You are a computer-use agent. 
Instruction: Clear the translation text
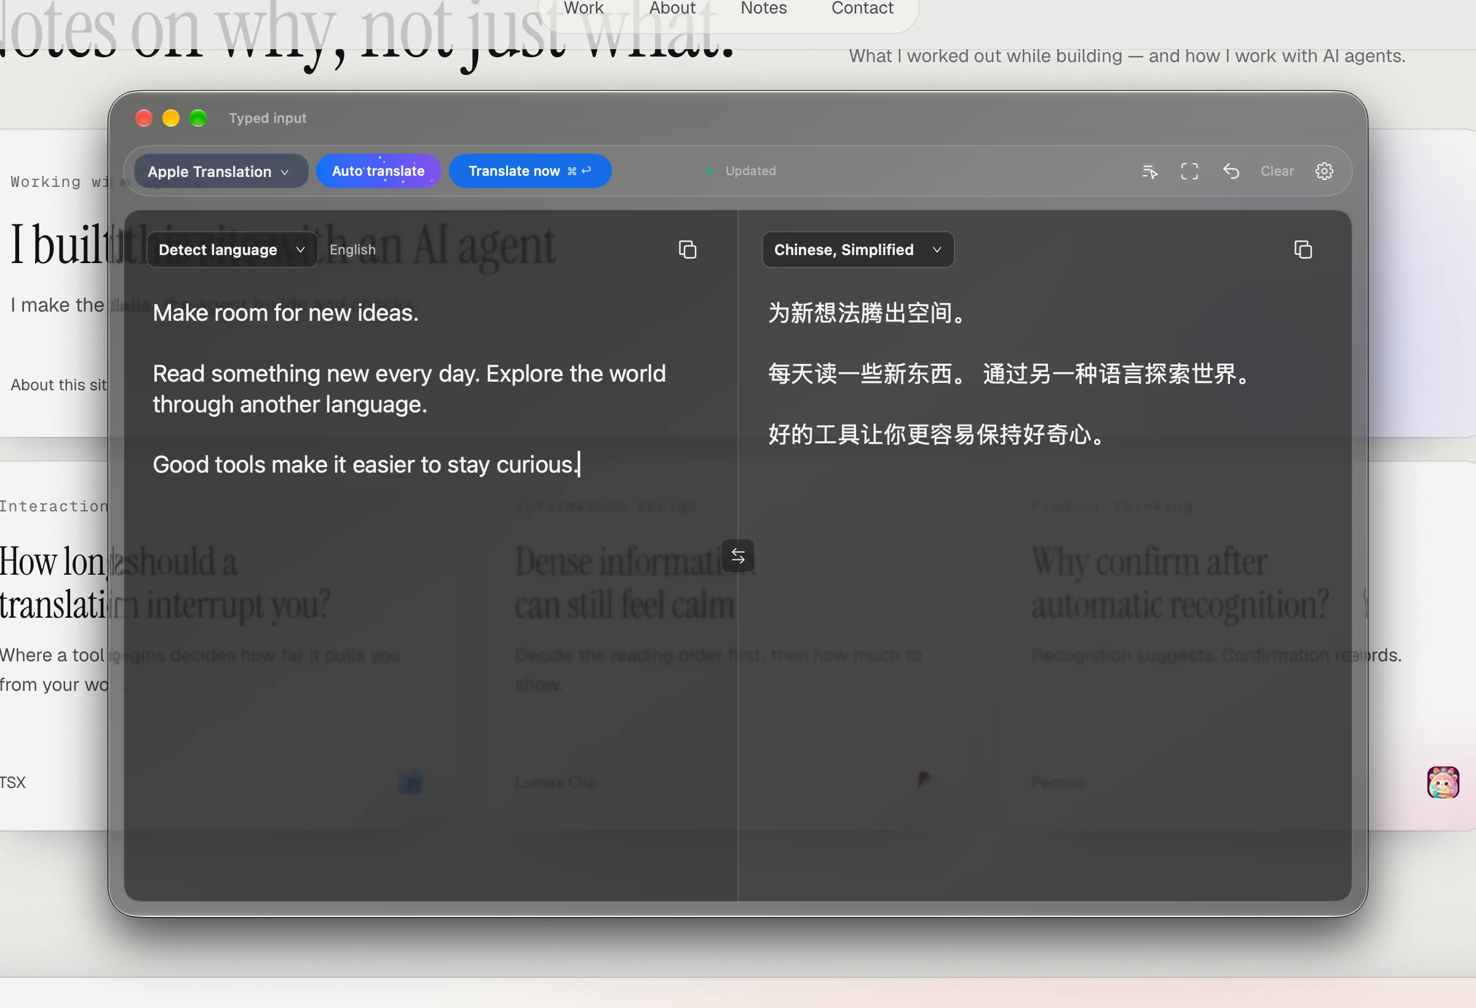click(x=1277, y=171)
